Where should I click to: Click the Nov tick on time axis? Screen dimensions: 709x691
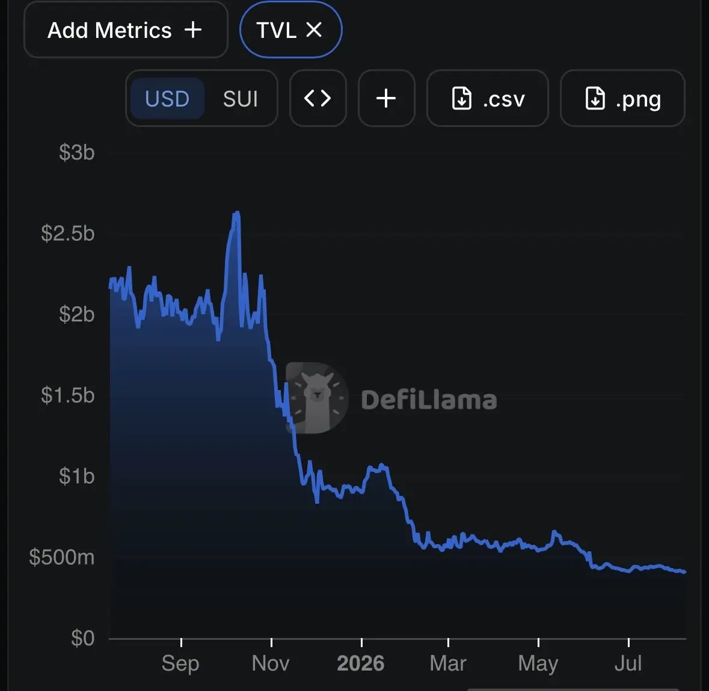click(271, 663)
